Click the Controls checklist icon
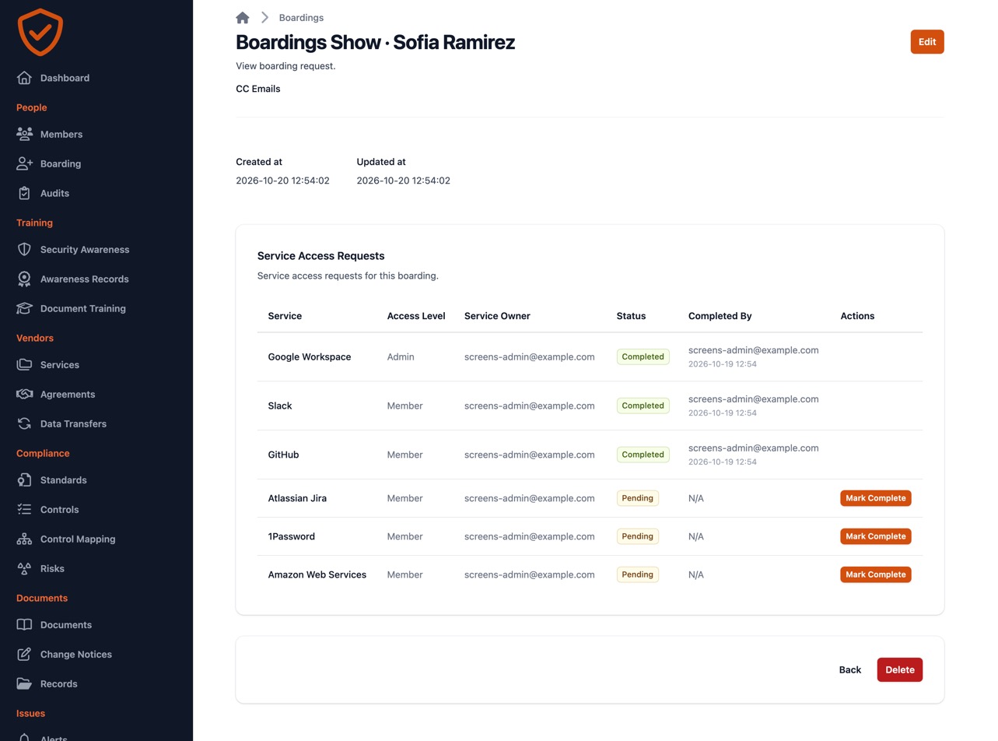This screenshot has width=998, height=741. point(24,509)
